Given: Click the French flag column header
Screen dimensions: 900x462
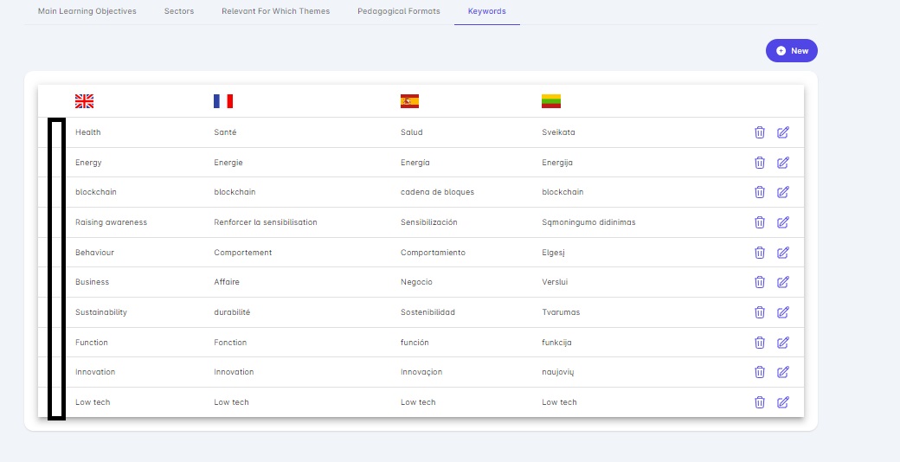Looking at the screenshot, I should 223,101.
